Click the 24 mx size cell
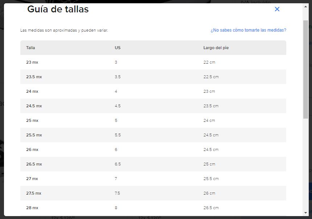Image resolution: width=312 pixels, height=219 pixels. pyautogui.click(x=32, y=91)
